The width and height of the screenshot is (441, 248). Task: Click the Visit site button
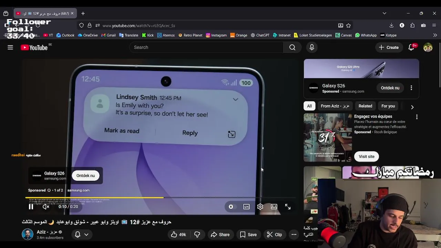(367, 156)
